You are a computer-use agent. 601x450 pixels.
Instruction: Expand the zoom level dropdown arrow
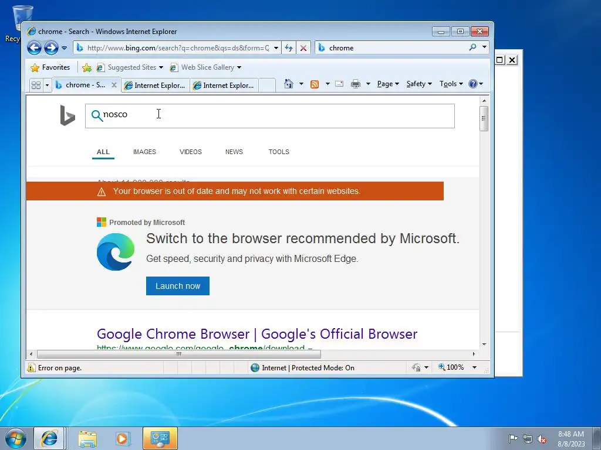point(474,367)
